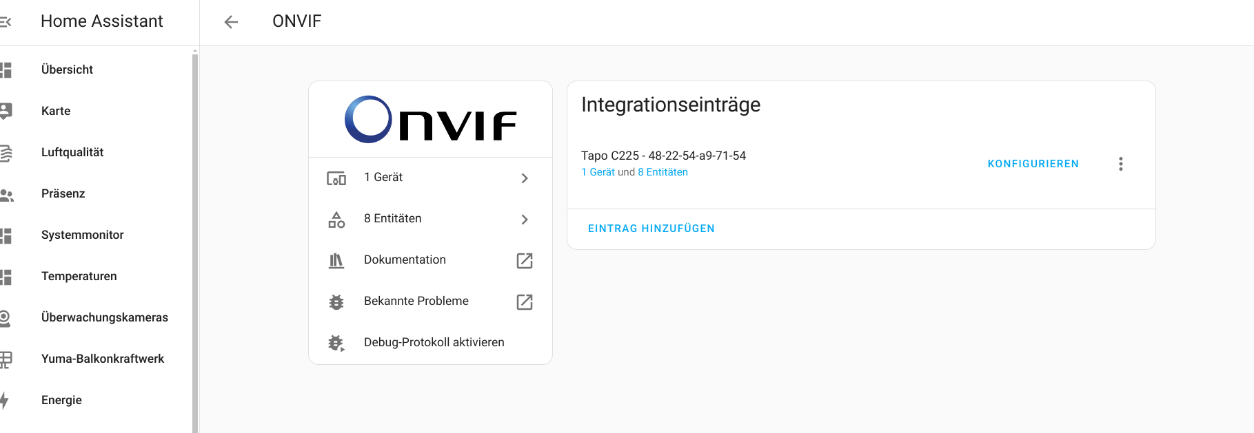Click EINTRAG HINZUFÜGEN
1254x433 pixels.
(x=651, y=229)
